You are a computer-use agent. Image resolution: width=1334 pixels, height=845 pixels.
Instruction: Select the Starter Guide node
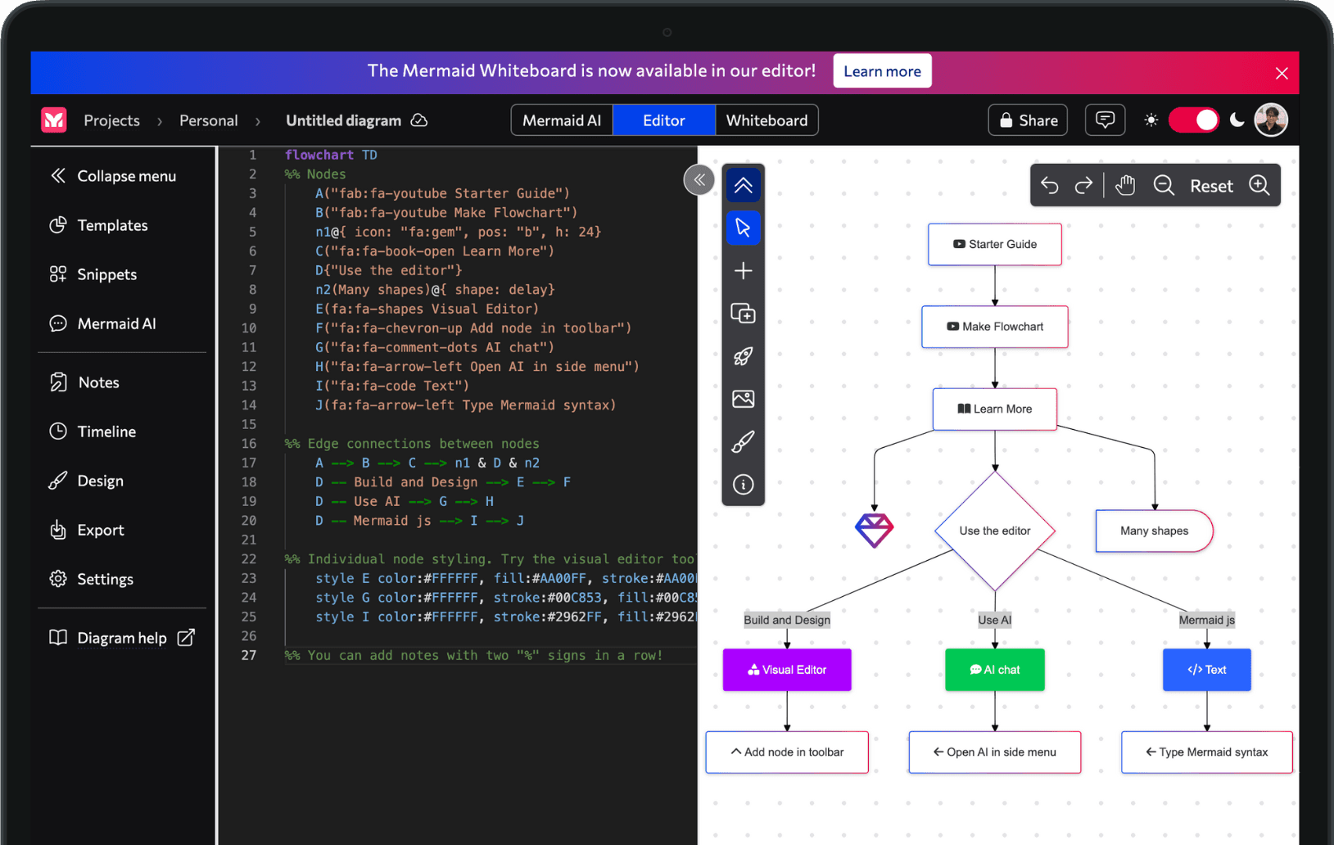(995, 244)
